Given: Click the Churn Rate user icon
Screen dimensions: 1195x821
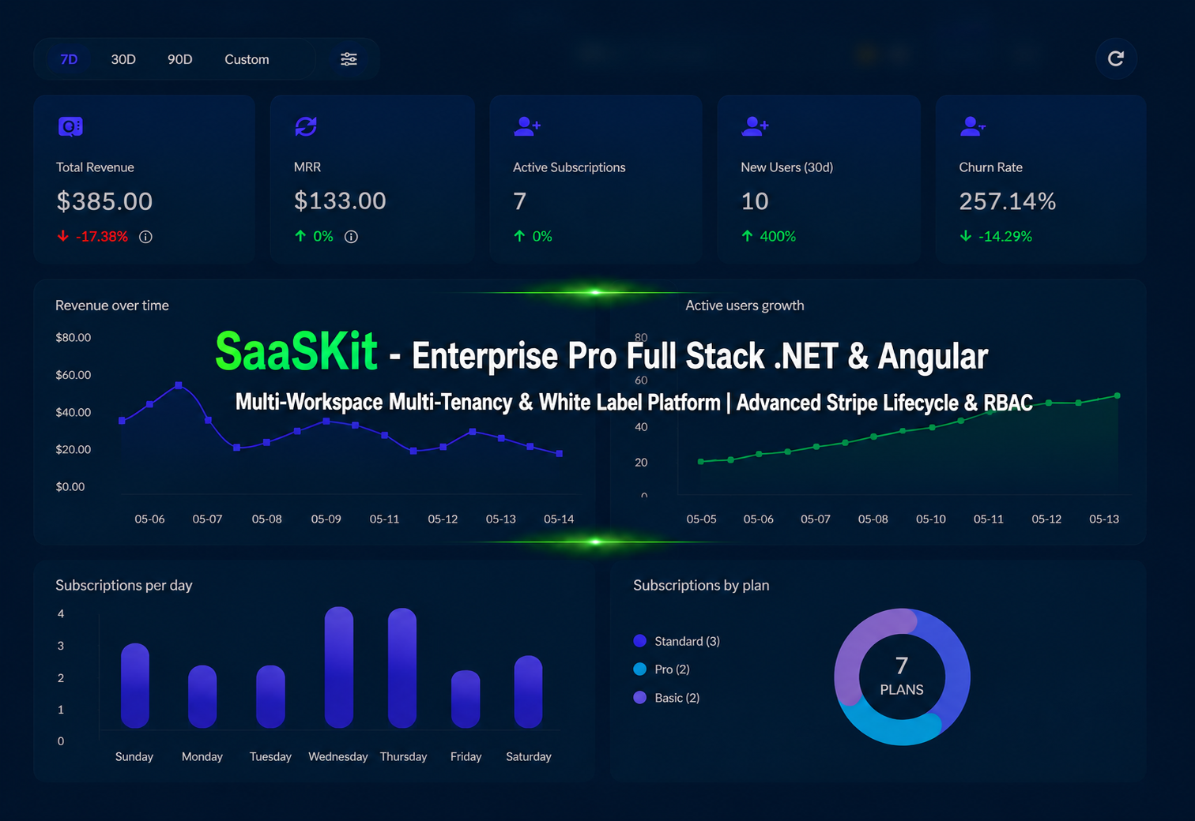Looking at the screenshot, I should point(973,126).
